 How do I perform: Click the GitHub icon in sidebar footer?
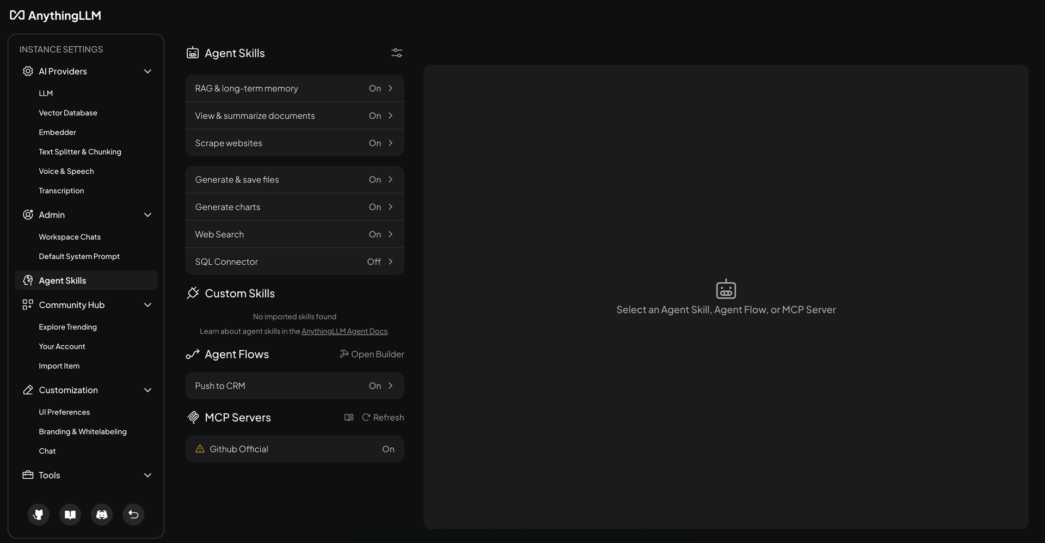tap(39, 515)
